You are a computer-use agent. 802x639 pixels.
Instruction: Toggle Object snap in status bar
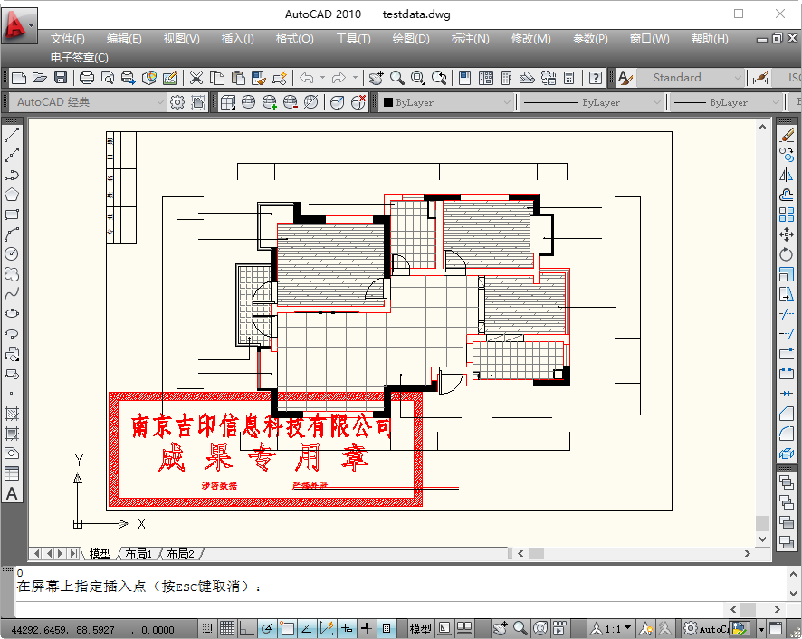287,628
